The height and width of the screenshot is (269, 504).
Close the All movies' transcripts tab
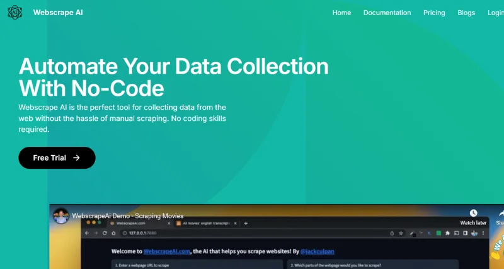[235, 223]
